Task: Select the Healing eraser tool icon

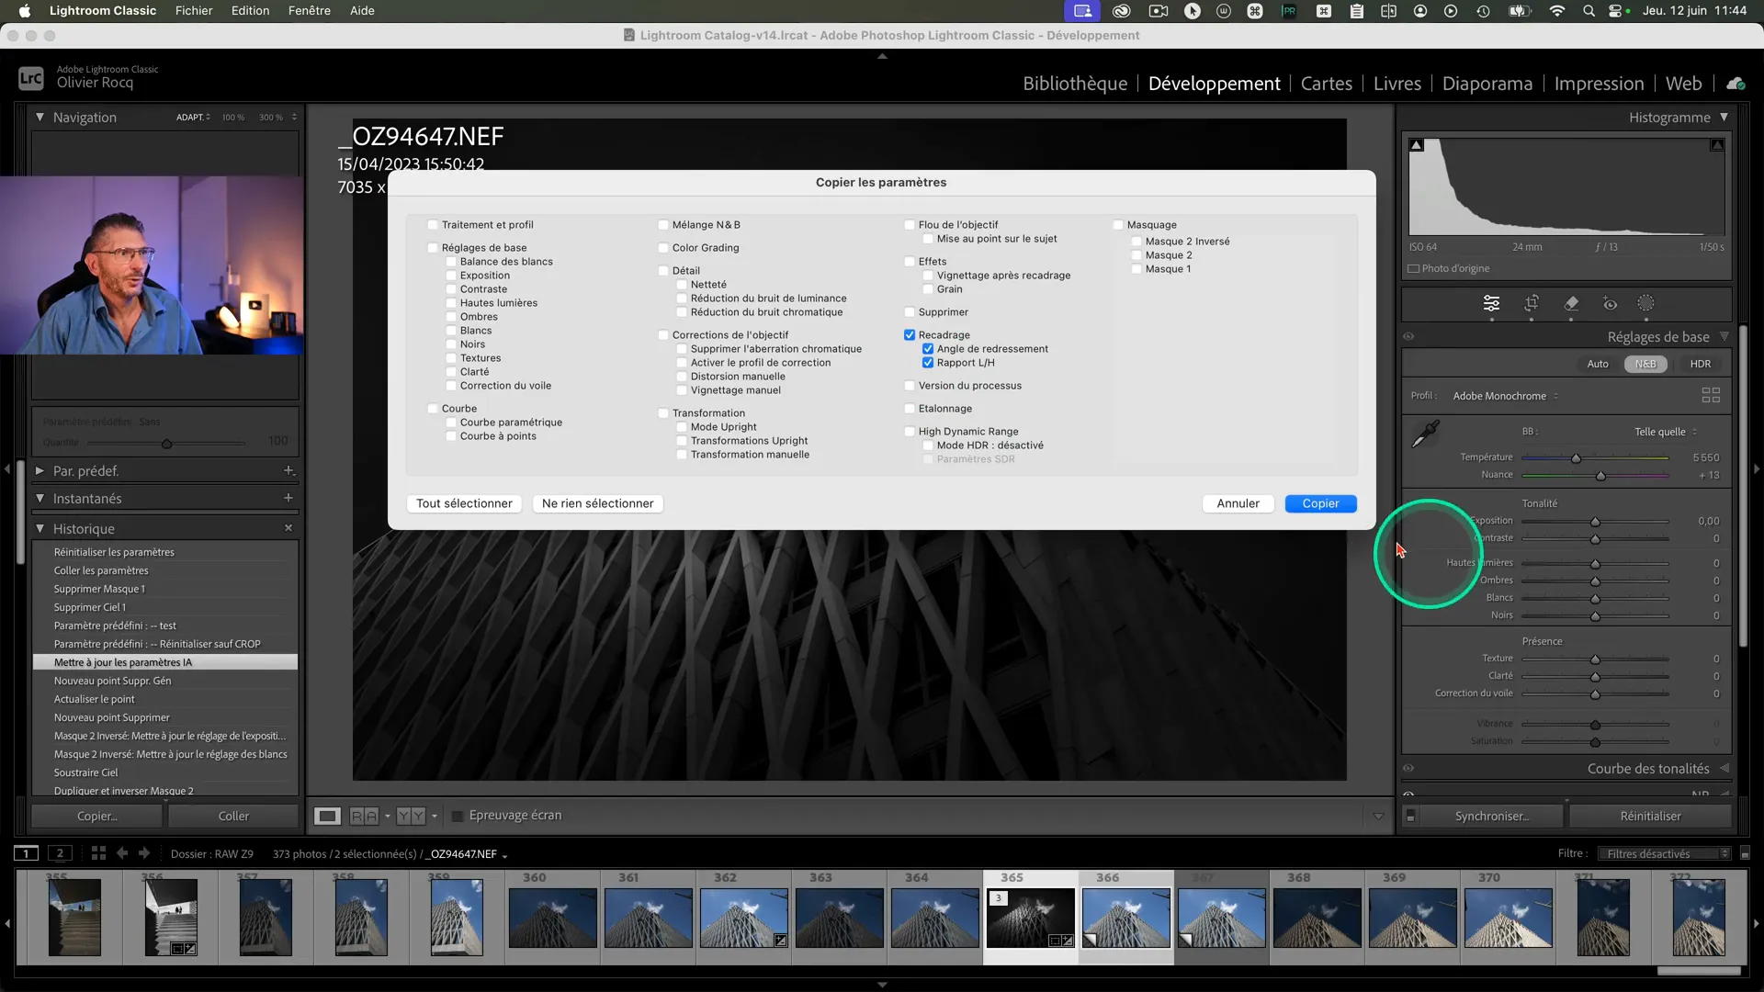Action: 1571,303
